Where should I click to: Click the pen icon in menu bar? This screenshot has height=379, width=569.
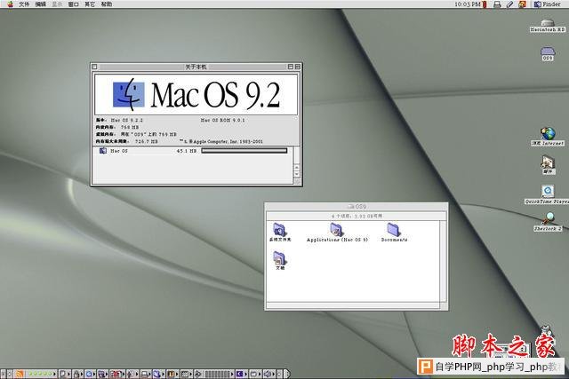click(509, 4)
